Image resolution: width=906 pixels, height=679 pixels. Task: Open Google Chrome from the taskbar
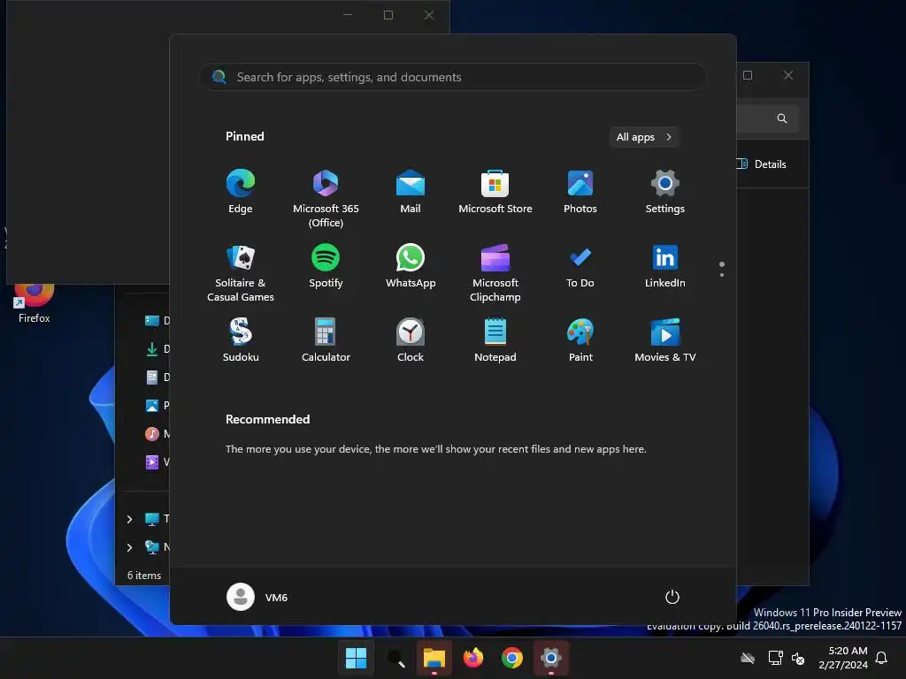pos(512,658)
